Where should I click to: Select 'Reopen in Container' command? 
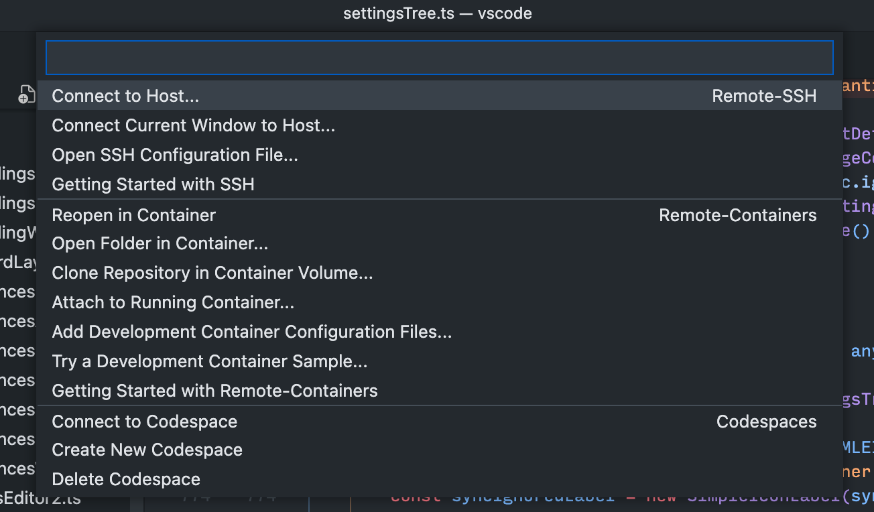pyautogui.click(x=133, y=215)
